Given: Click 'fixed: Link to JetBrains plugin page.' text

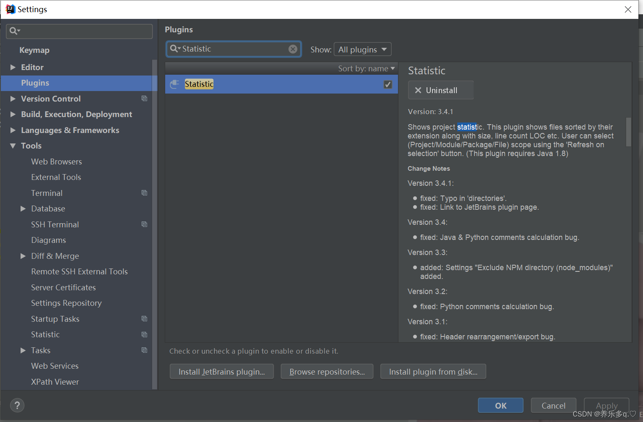Looking at the screenshot, I should tap(480, 207).
